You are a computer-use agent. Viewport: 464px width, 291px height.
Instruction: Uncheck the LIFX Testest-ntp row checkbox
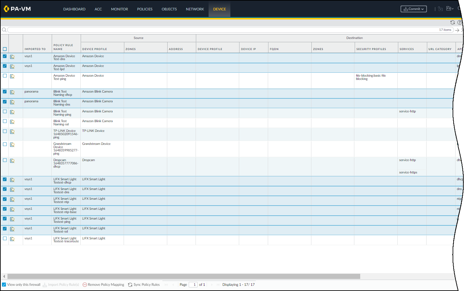coord(5,199)
